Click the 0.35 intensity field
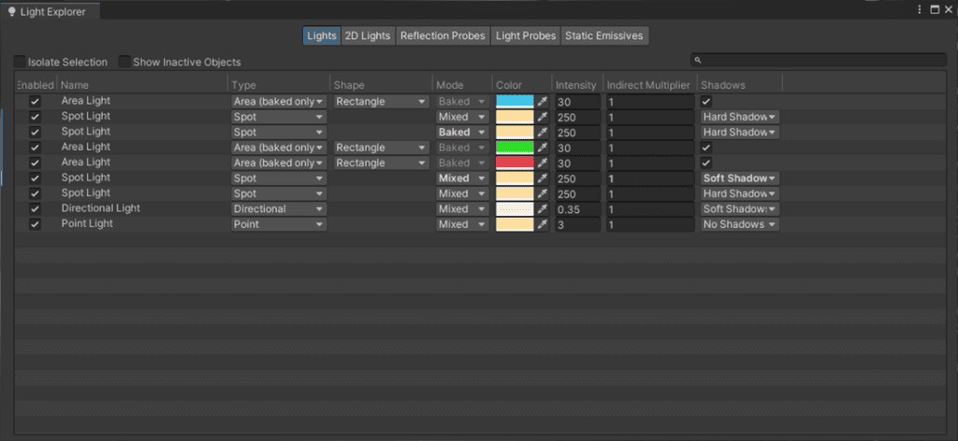 click(577, 209)
